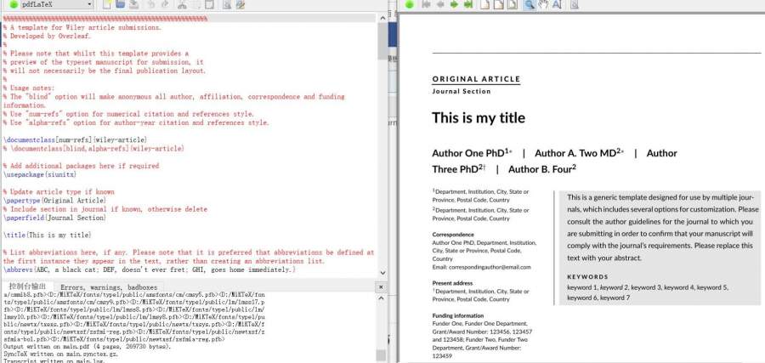The height and width of the screenshot is (363, 765).
Task: Click the Undo arrow in the editor toolbar
Action: (150, 5)
